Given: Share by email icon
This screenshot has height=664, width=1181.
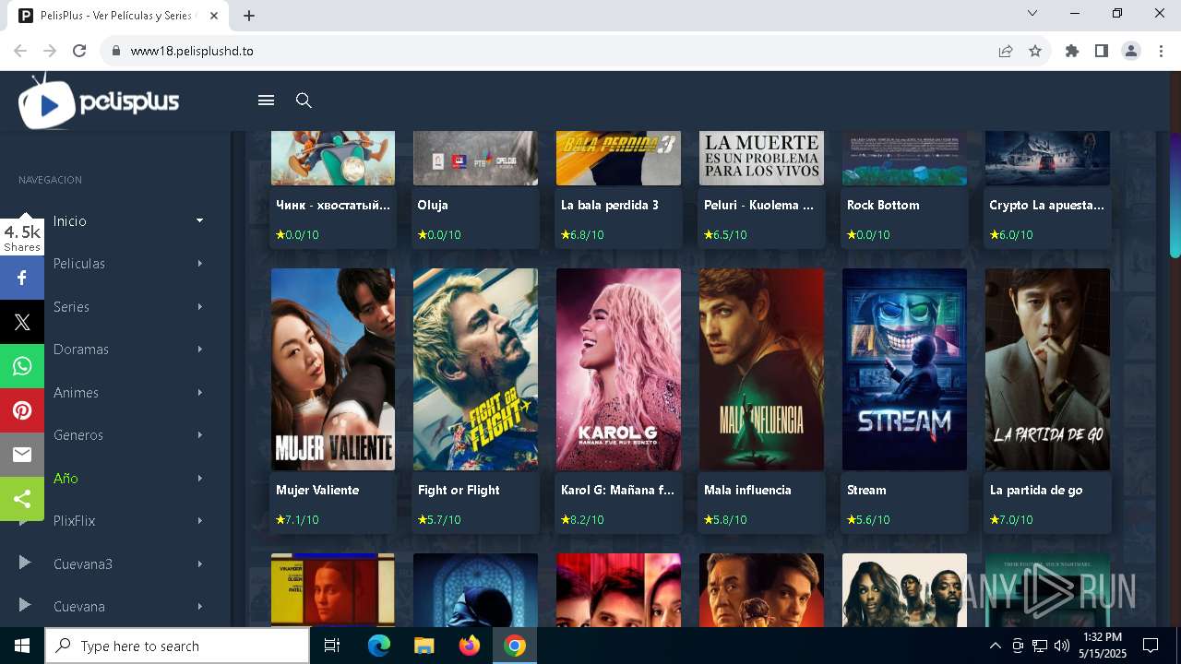Looking at the screenshot, I should tap(22, 455).
